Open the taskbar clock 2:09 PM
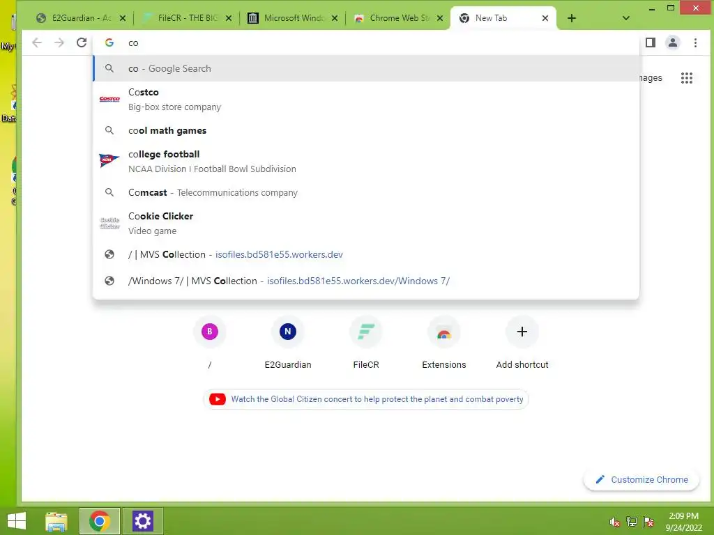 click(683, 522)
